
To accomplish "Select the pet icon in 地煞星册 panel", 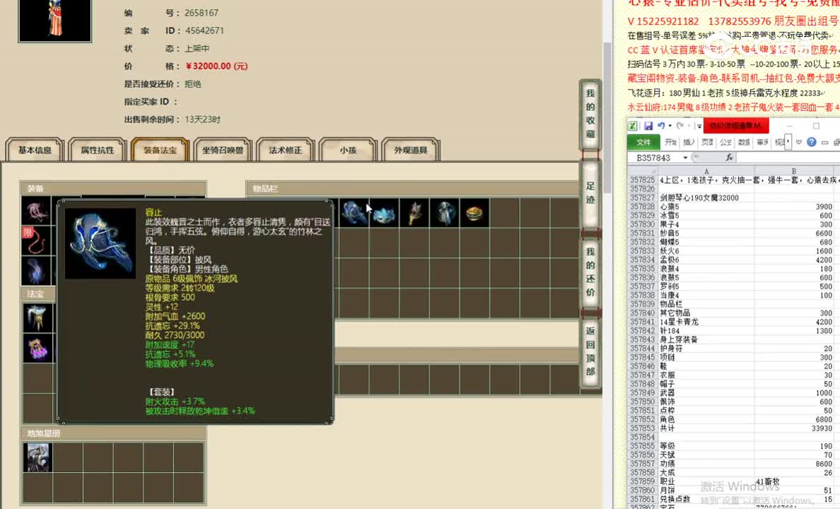I will click(38, 457).
